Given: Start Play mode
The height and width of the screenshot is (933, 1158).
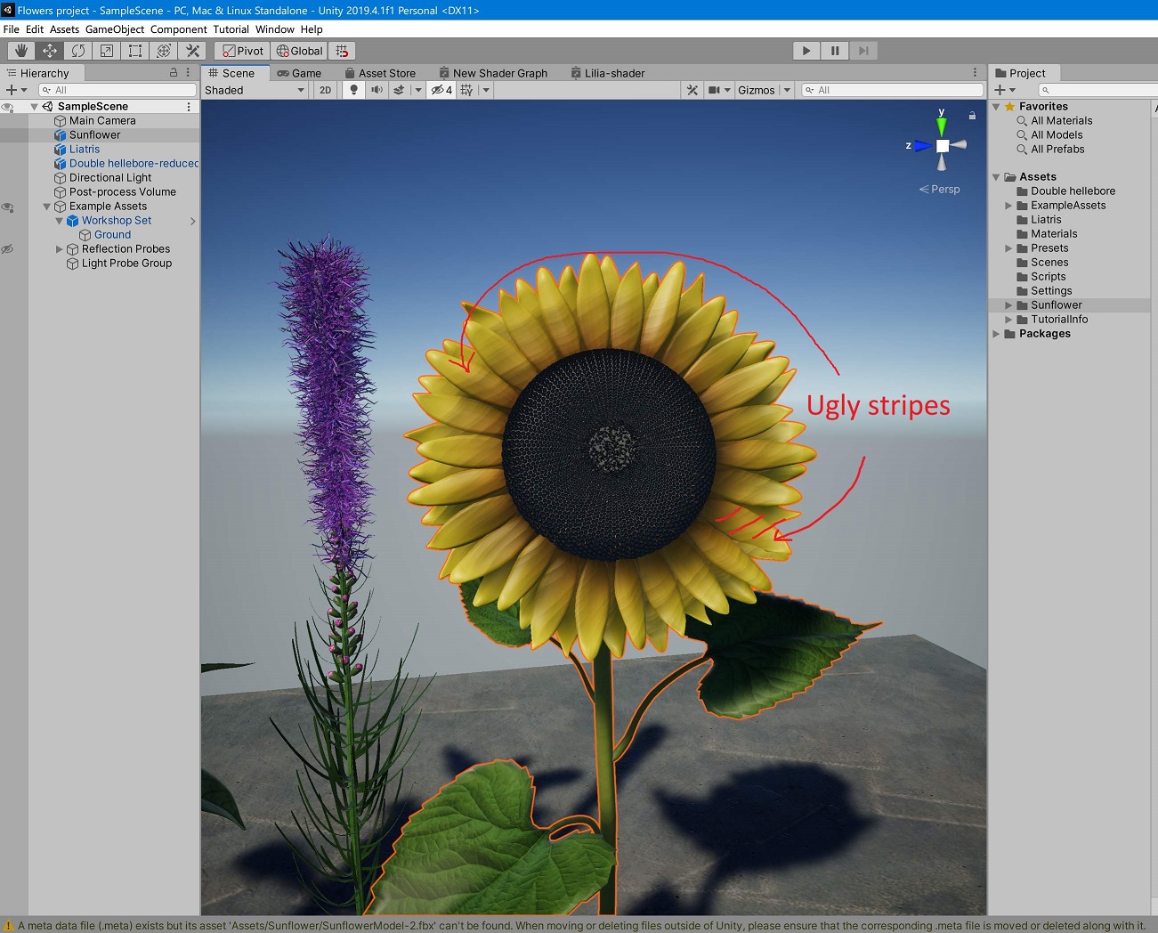Looking at the screenshot, I should coord(806,51).
